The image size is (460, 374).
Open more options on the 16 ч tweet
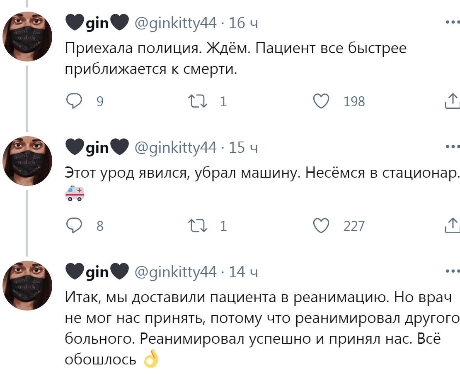coord(452,22)
